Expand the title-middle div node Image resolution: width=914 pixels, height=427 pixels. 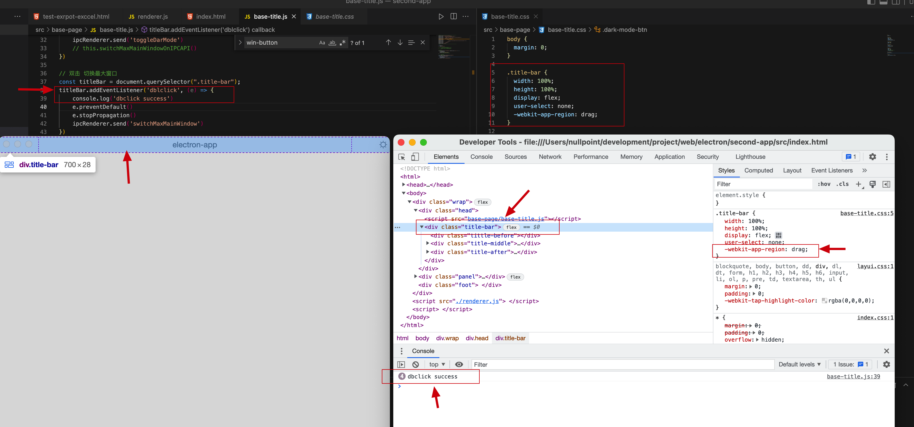(428, 243)
